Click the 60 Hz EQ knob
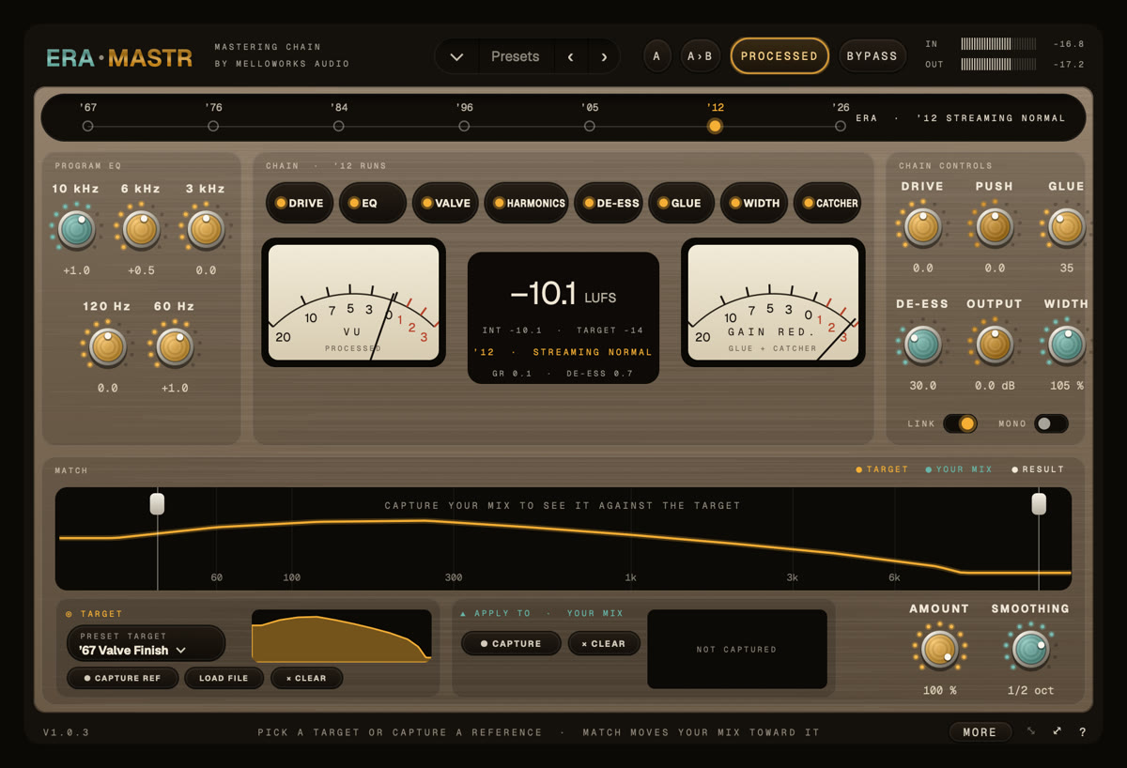The image size is (1127, 768). click(x=175, y=346)
